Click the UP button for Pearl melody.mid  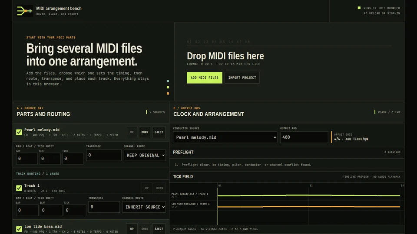coord(132,132)
